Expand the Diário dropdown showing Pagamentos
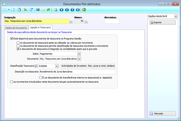 79,54
